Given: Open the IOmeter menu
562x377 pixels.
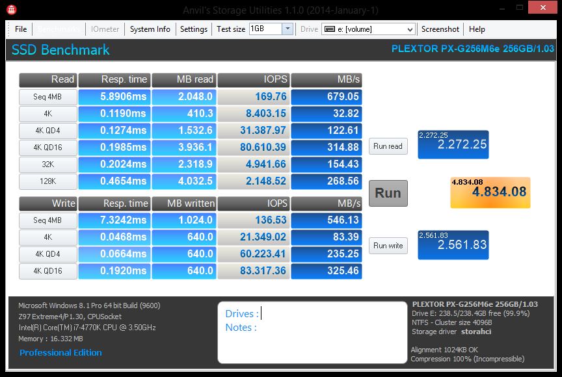Looking at the screenshot, I should (105, 29).
